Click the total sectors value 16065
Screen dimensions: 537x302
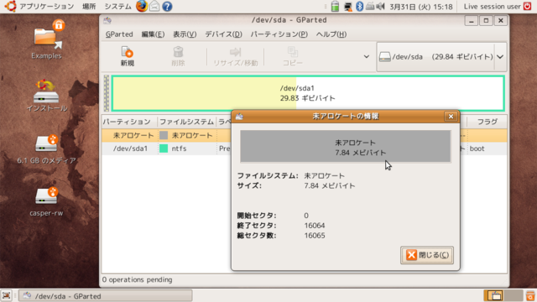(x=315, y=236)
